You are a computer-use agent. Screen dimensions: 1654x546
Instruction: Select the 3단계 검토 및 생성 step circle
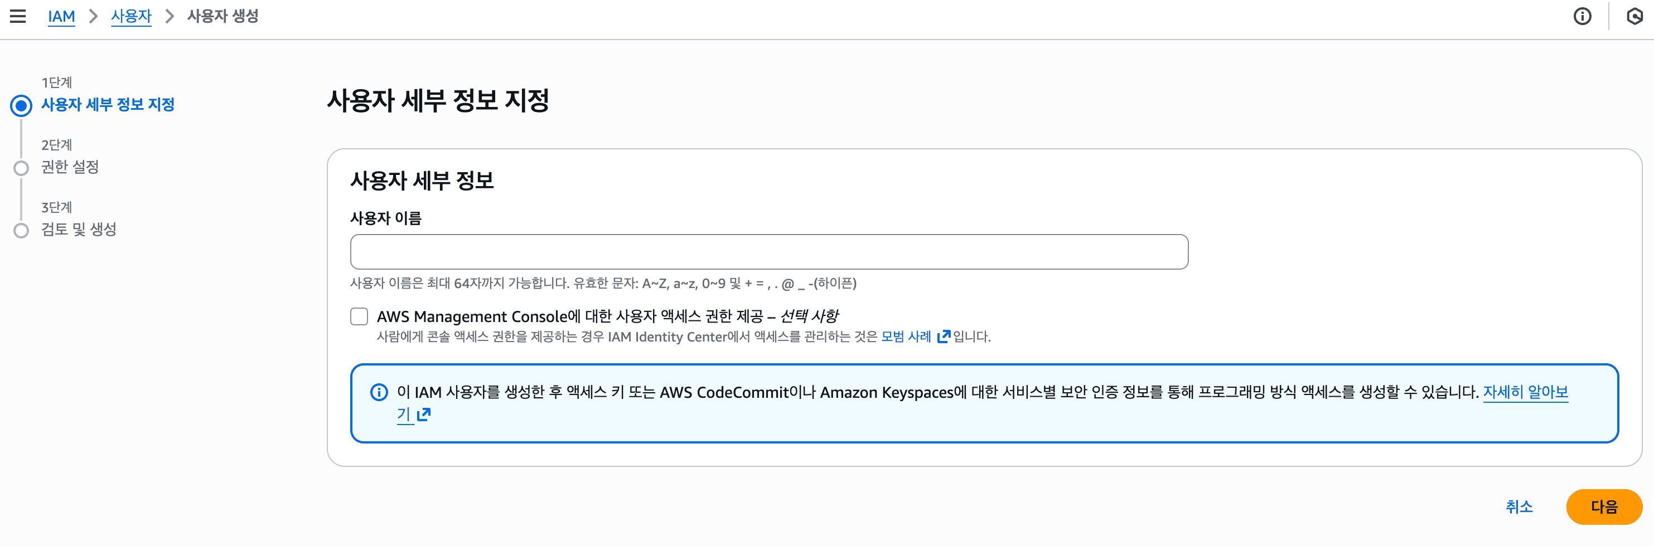pyautogui.click(x=21, y=230)
